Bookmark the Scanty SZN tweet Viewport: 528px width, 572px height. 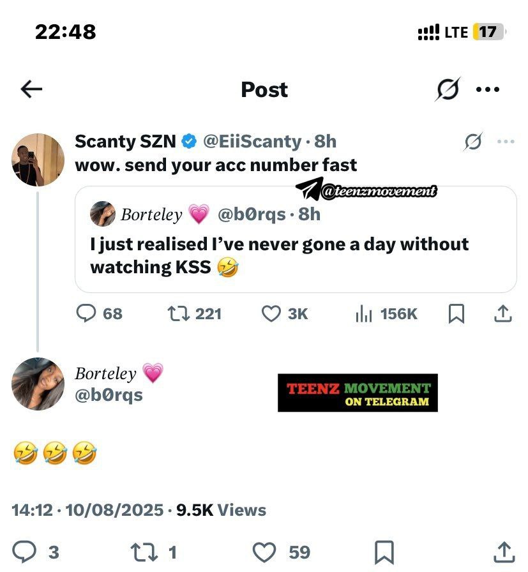pos(456,313)
